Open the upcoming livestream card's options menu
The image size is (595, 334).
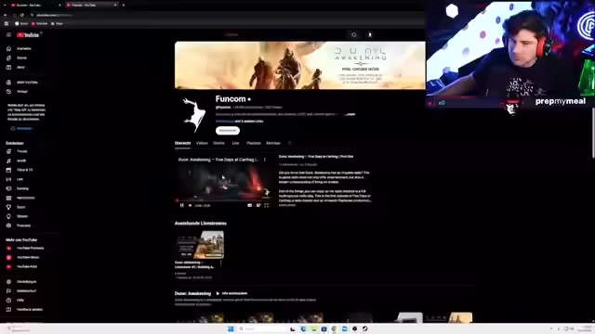click(x=221, y=263)
